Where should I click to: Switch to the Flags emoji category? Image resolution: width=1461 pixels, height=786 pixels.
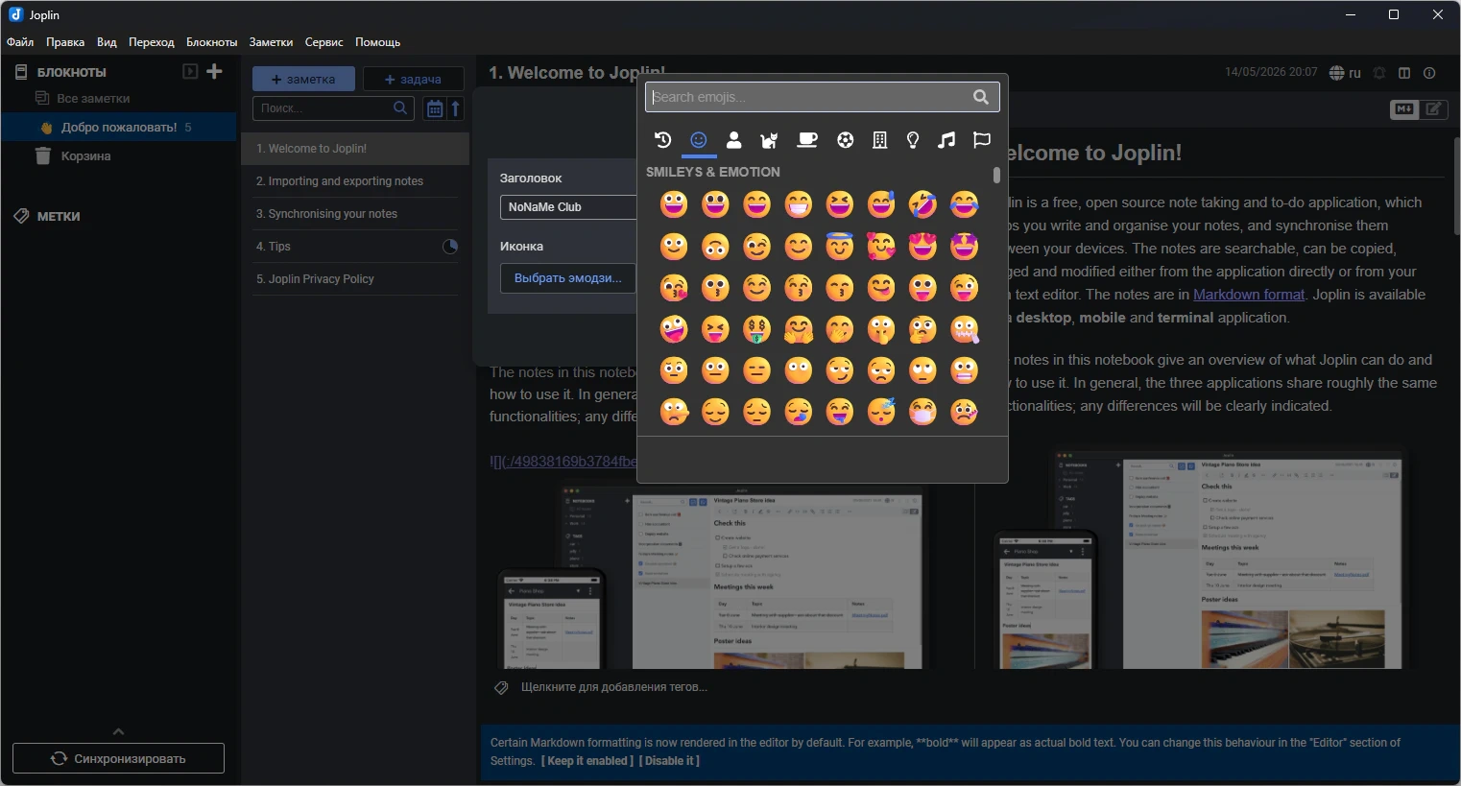tap(981, 140)
